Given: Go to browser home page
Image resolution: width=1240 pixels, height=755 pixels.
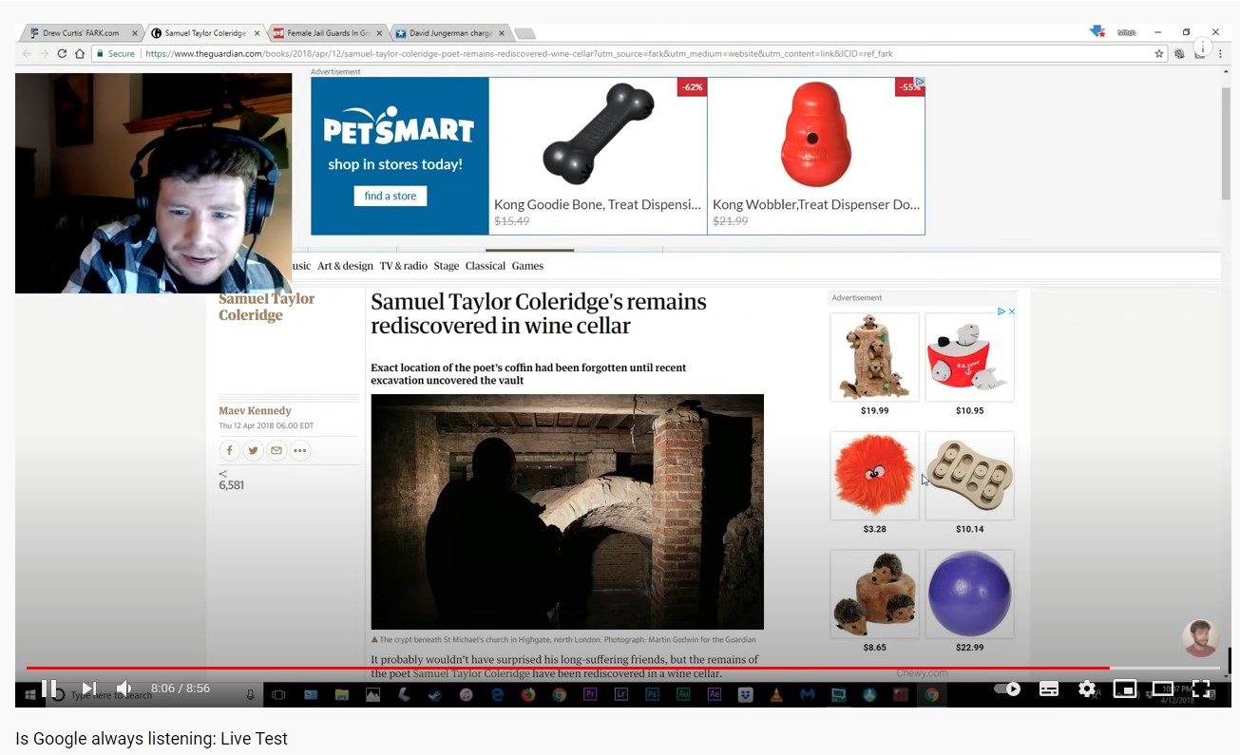Looking at the screenshot, I should [x=80, y=54].
